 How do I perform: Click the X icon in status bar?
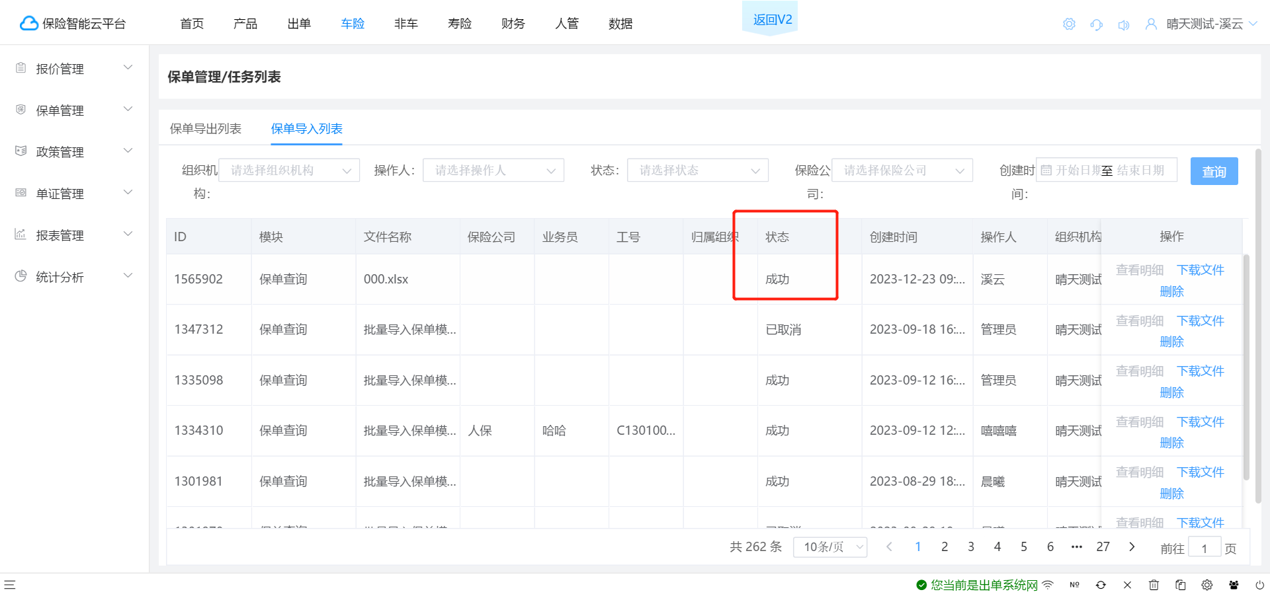click(1127, 585)
